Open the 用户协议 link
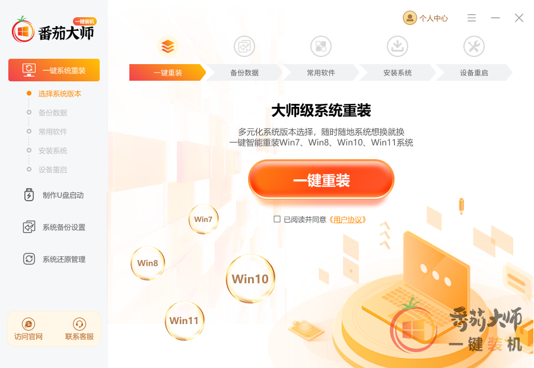The height and width of the screenshot is (368, 534). pos(347,220)
